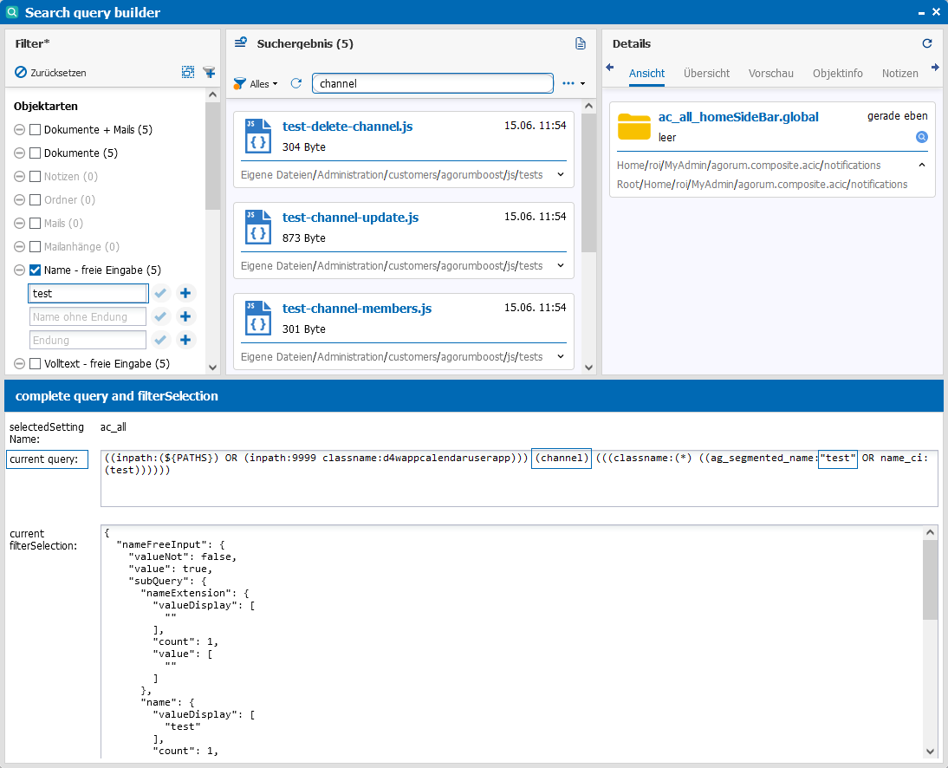The height and width of the screenshot is (768, 948).
Task: Open test-channel-update.js result link
Action: coord(351,218)
